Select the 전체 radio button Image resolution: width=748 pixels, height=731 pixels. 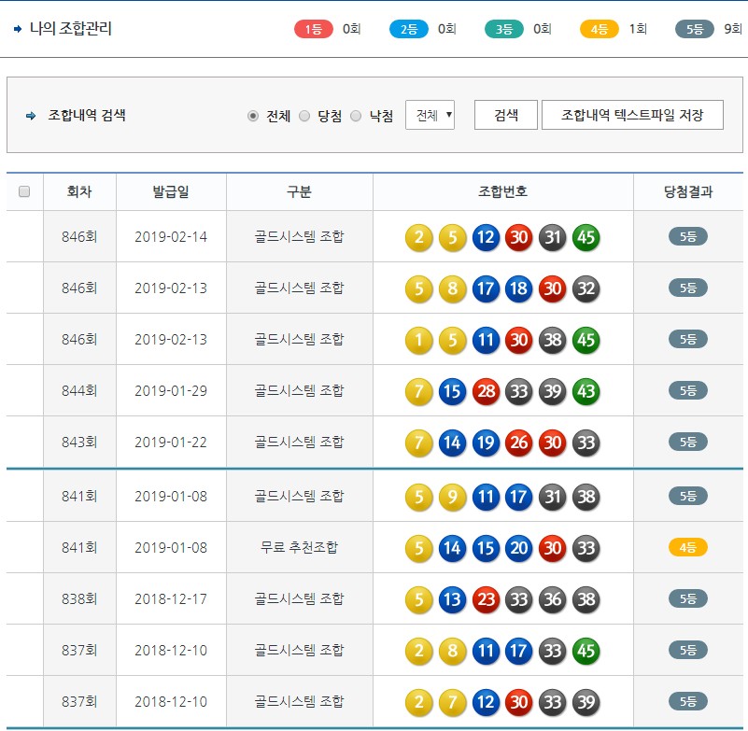click(253, 116)
